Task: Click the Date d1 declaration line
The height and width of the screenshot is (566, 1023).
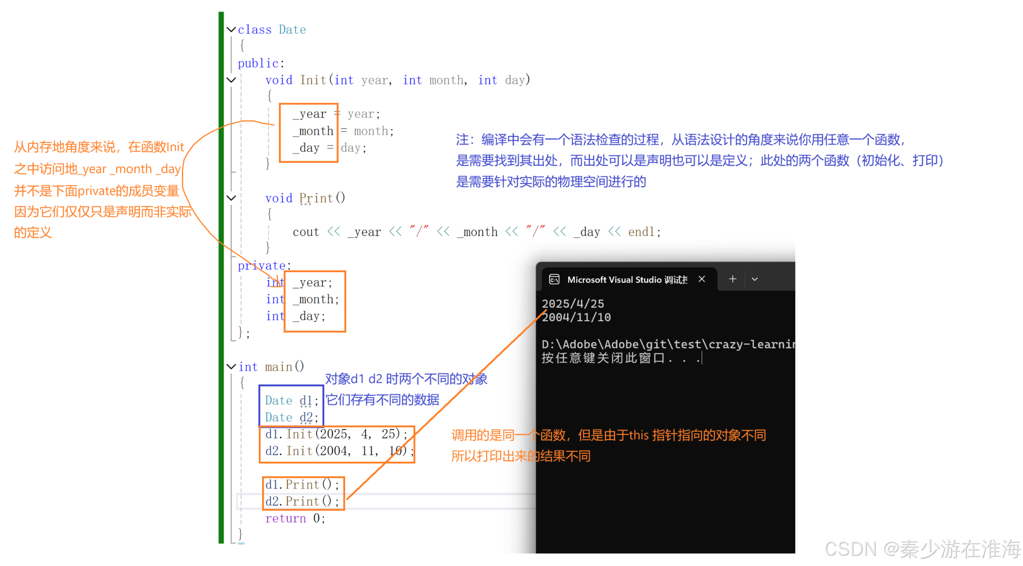Action: (x=291, y=400)
